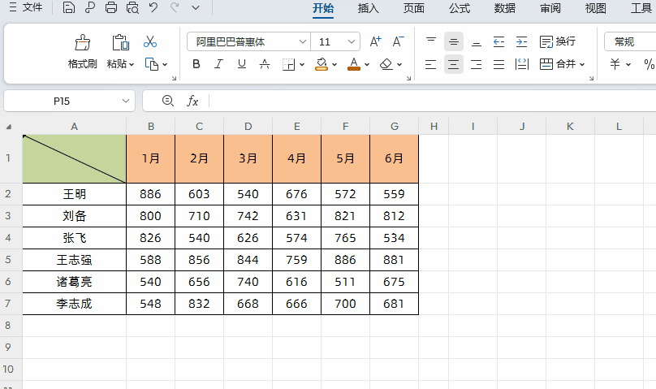The width and height of the screenshot is (656, 389).
Task: Toggle italic text formatting
Action: coord(218,64)
